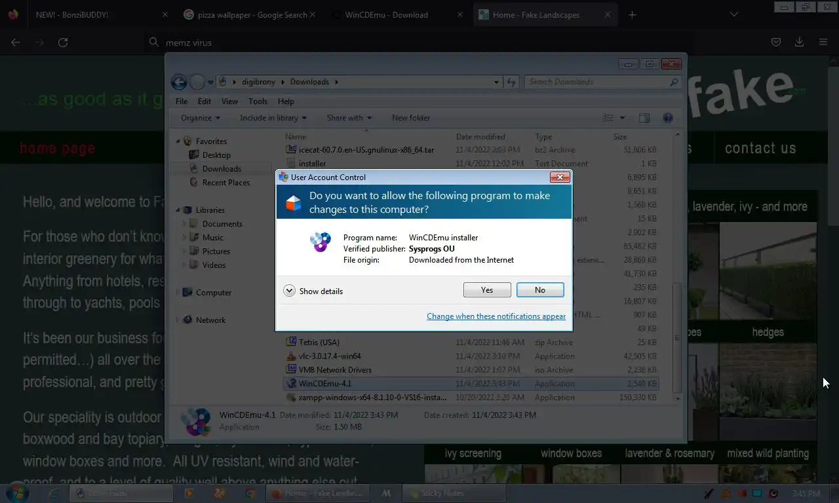
Task: Click the UAC shield icon in dialog title bar
Action: pos(283,177)
